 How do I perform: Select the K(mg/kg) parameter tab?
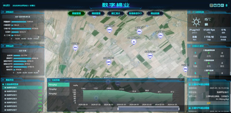point(59,93)
